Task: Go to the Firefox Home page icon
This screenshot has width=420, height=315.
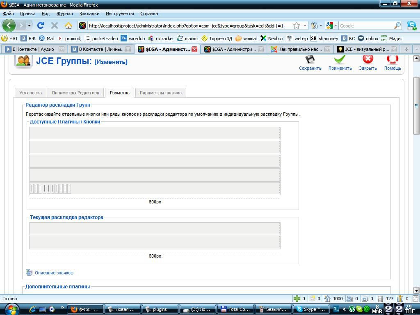Action: pos(68,25)
